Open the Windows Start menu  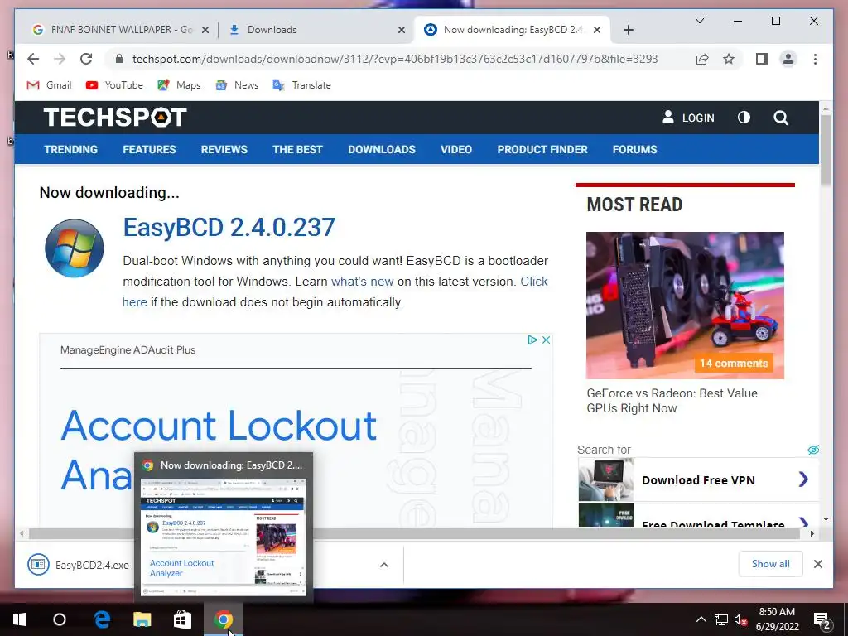click(x=20, y=619)
